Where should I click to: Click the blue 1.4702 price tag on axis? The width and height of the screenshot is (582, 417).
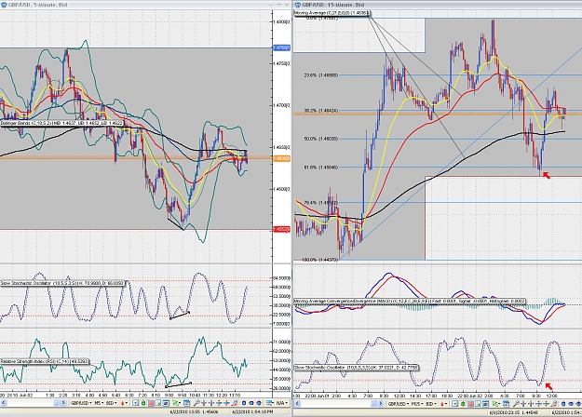point(282,47)
